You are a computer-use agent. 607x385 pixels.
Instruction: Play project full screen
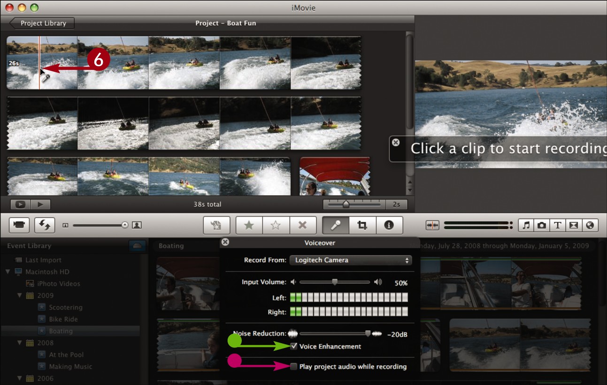(20, 204)
